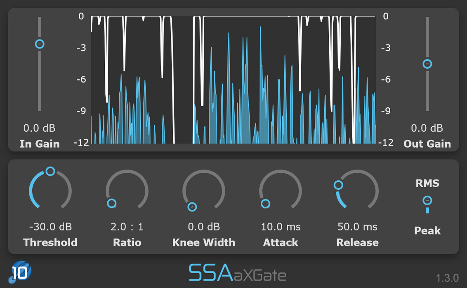467x288 pixels.
Task: Select Peak detection mode label
Action: pos(427,231)
